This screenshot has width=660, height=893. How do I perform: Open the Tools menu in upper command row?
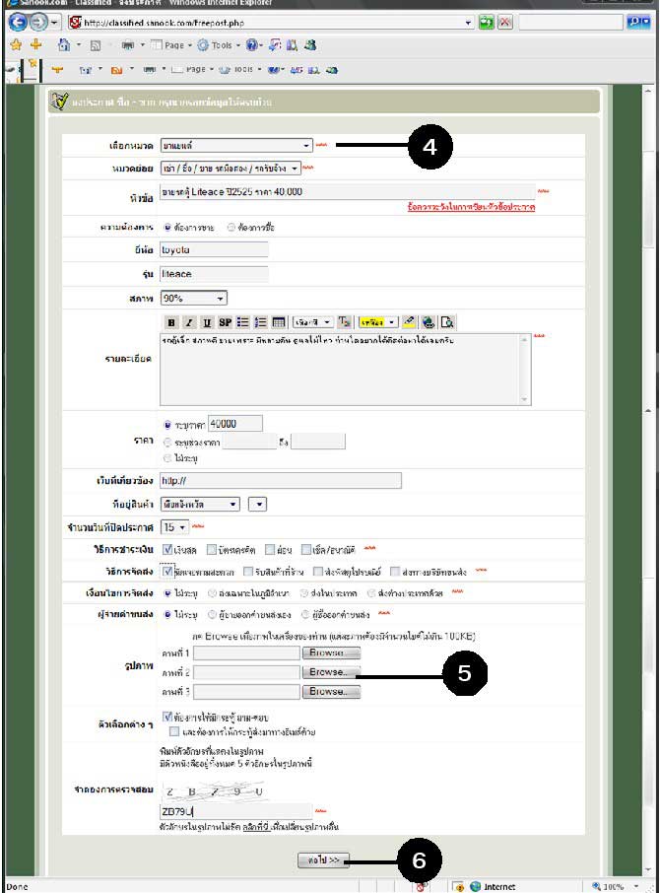(x=219, y=45)
